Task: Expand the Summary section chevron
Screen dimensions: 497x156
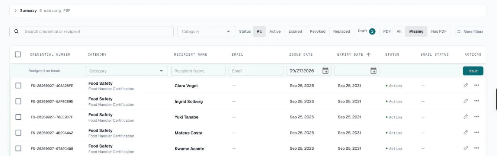Action: tap(16, 11)
